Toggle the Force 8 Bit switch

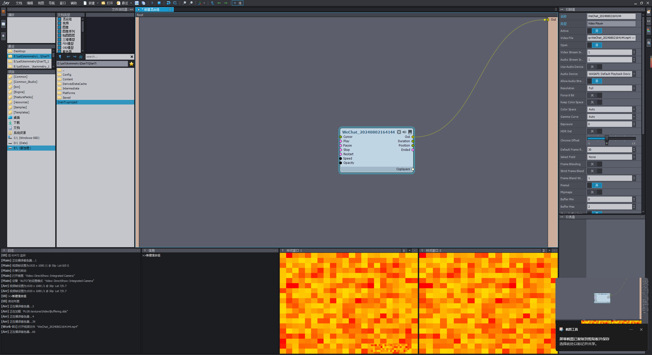point(594,95)
